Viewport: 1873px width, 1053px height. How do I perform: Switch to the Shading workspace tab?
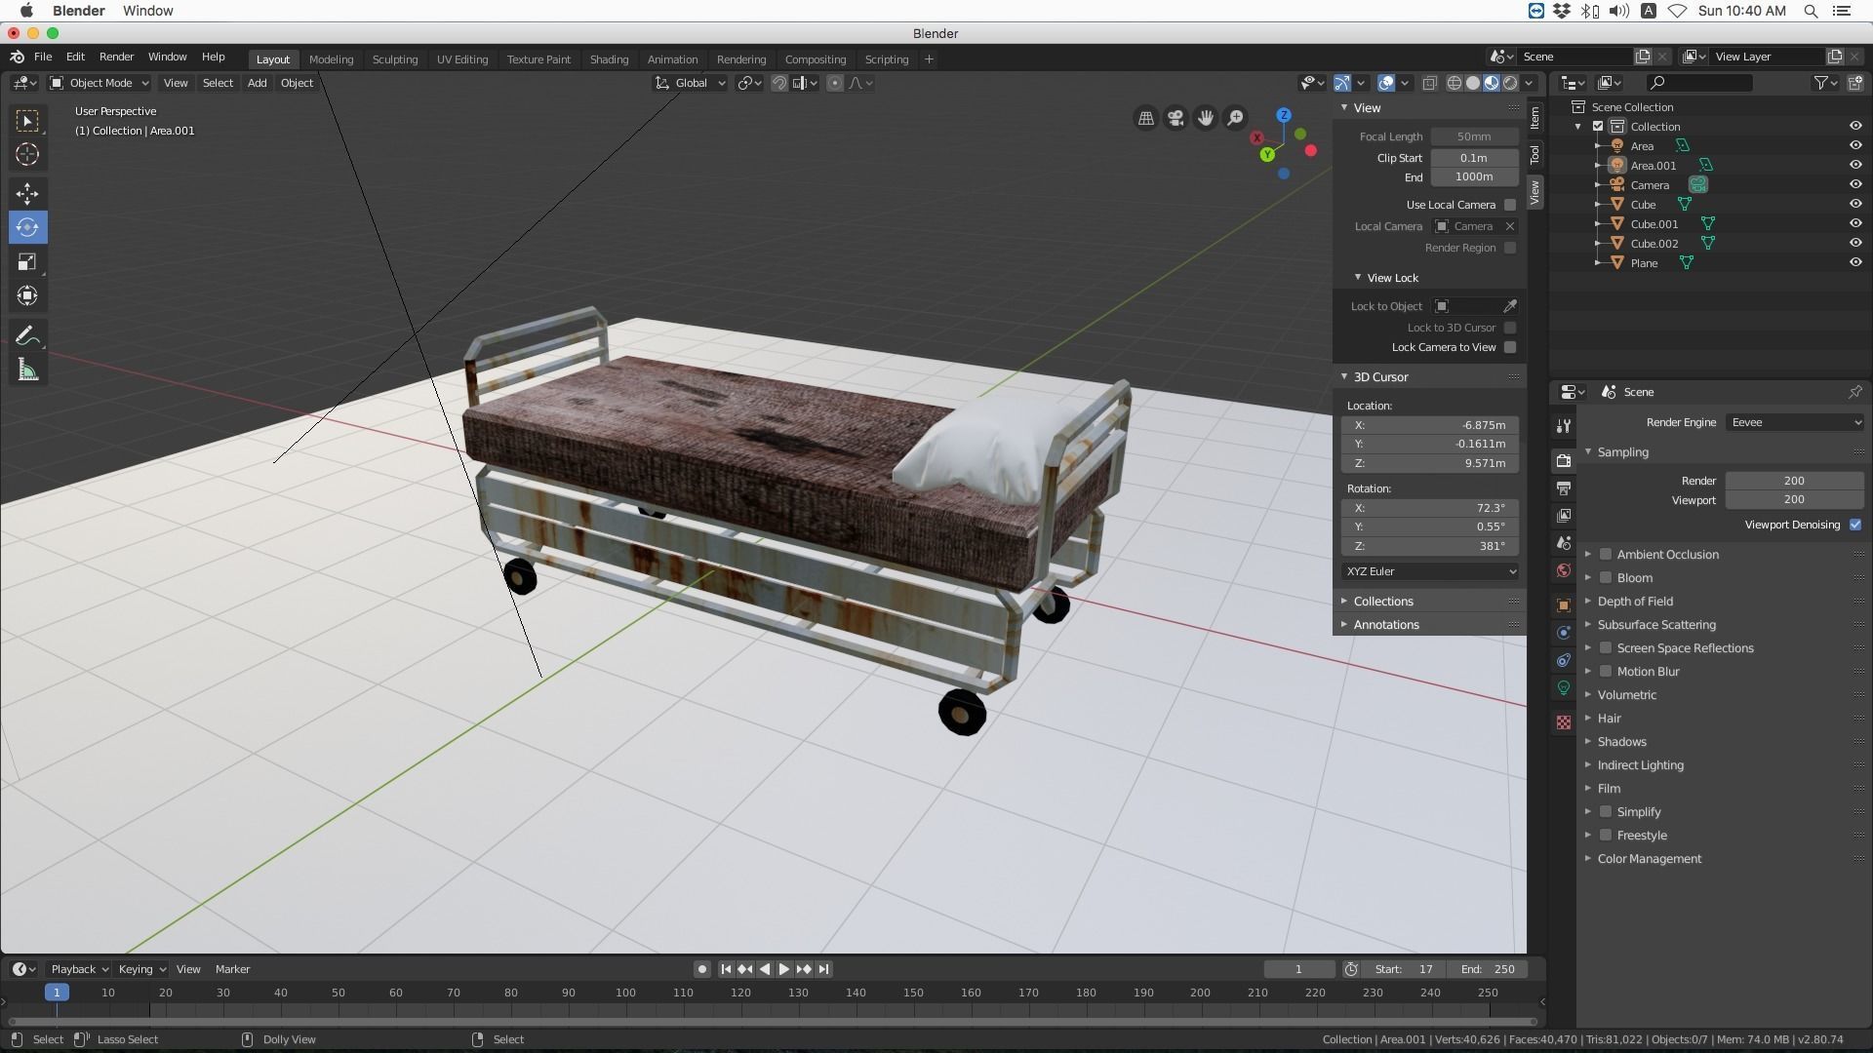tap(609, 59)
